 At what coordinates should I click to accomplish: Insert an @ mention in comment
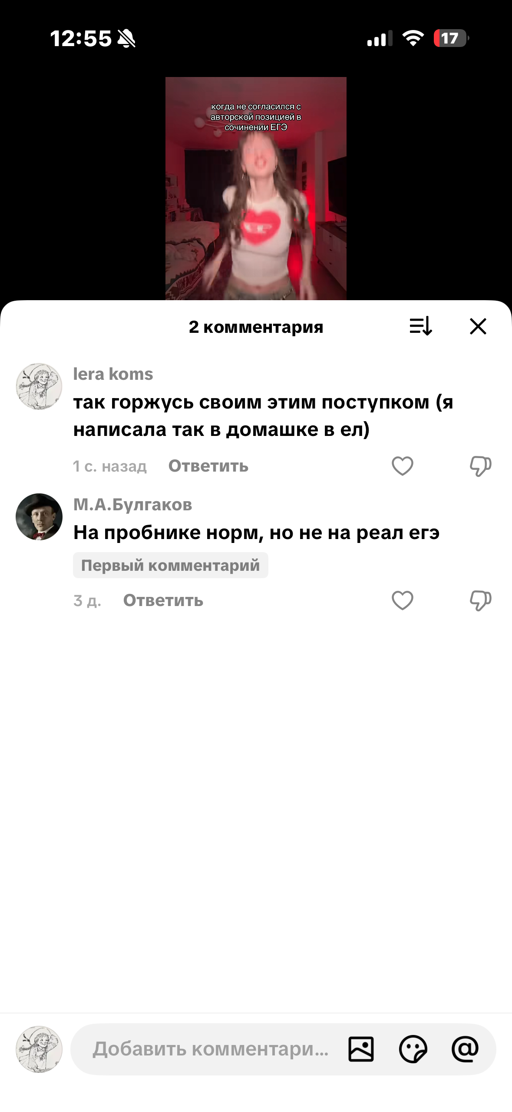[x=465, y=1049]
